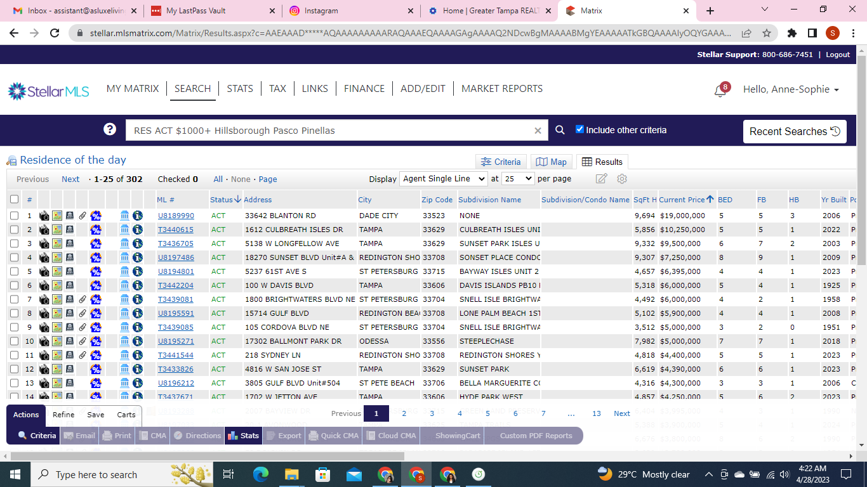
Task: Open mortgage percent icon for 4816 W San Jose St
Action: 95,369
